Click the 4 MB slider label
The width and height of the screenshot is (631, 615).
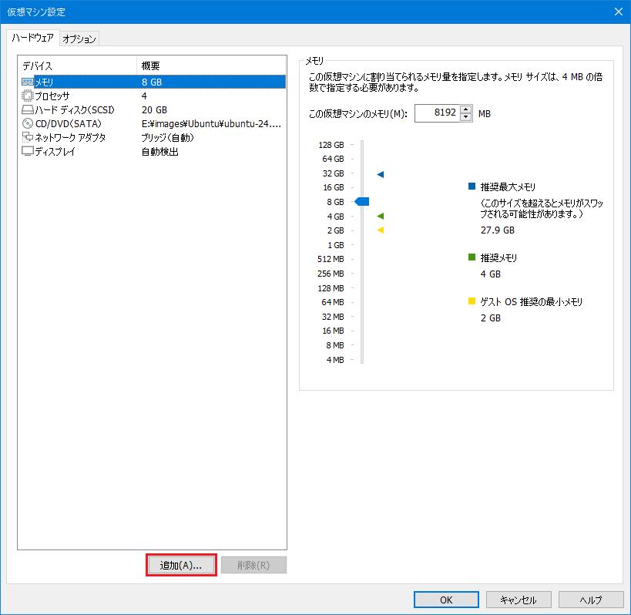pyautogui.click(x=335, y=360)
